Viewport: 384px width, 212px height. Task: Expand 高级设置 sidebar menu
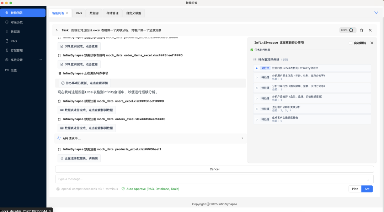23,60
